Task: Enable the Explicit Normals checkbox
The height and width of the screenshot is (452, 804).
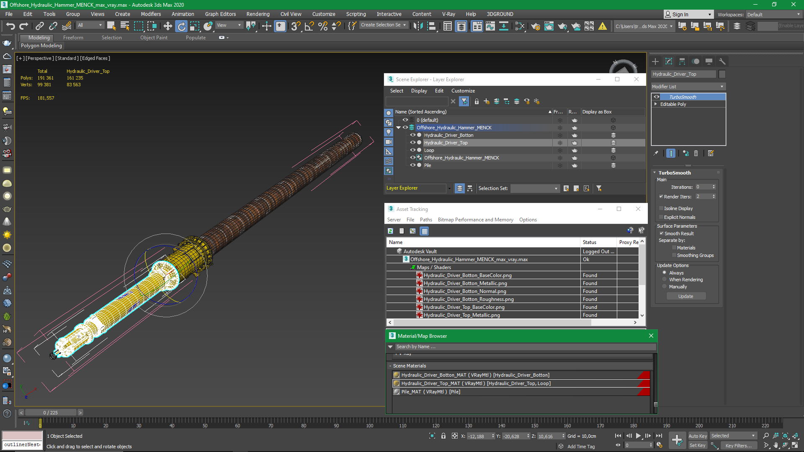Action: [661, 217]
